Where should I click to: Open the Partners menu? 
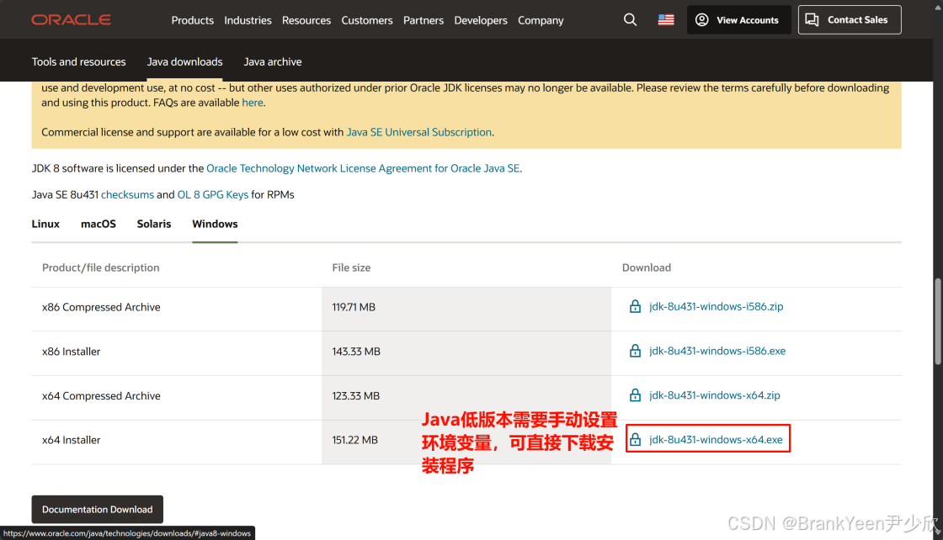pos(424,20)
